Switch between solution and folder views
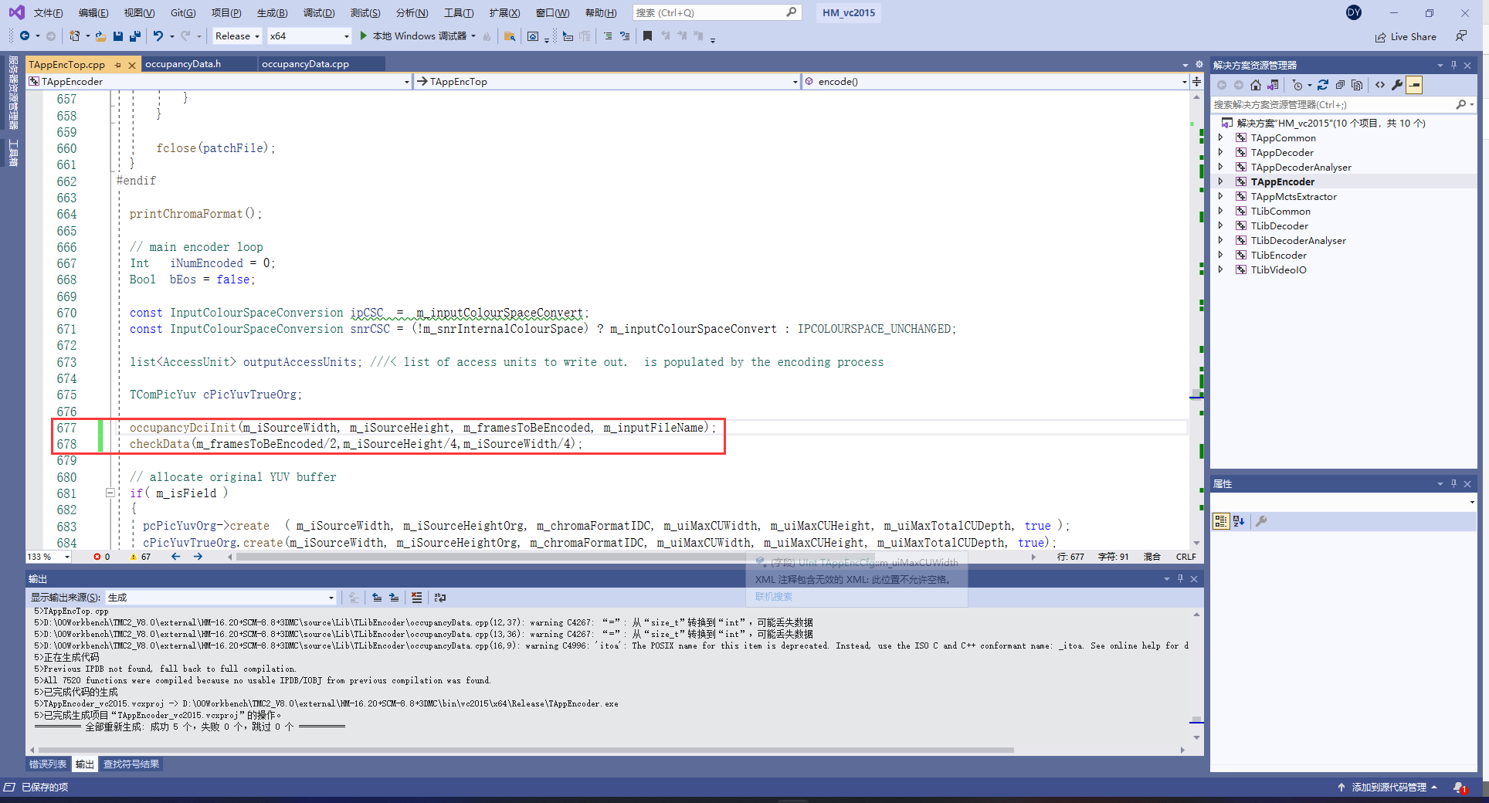1489x803 pixels. (1273, 85)
